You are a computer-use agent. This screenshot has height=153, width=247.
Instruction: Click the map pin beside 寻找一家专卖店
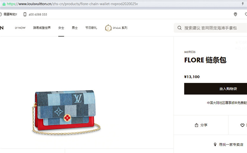point(215,144)
